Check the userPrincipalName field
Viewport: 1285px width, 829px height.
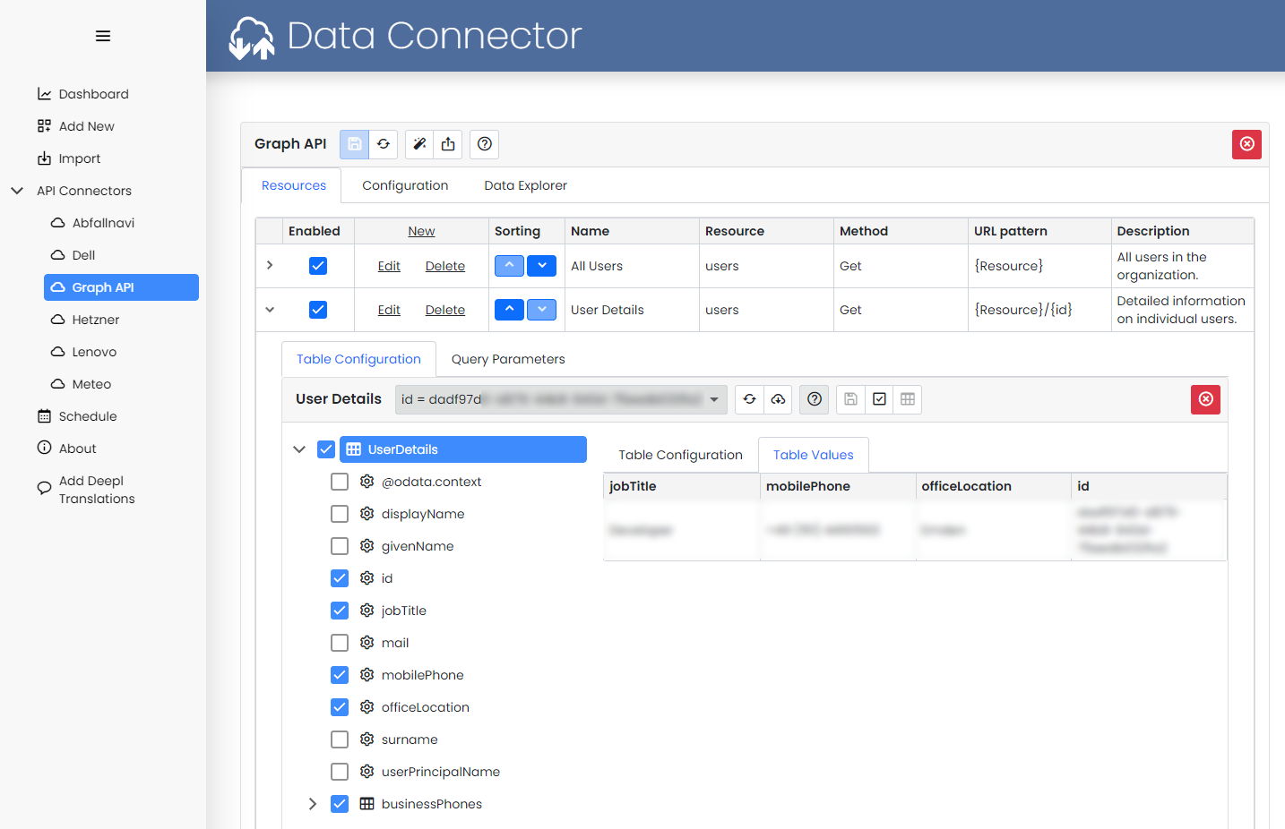pos(340,772)
